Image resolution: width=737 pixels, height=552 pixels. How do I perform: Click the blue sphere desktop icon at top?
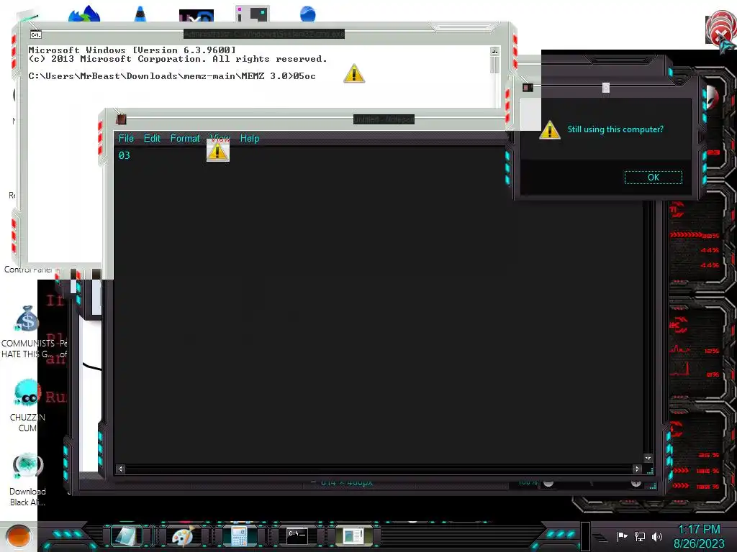click(x=308, y=14)
